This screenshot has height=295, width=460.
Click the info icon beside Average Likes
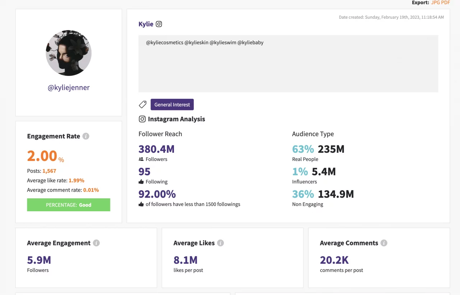[220, 243]
